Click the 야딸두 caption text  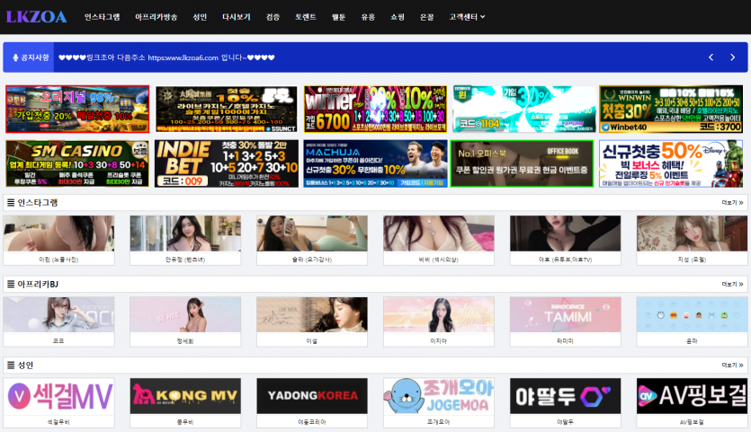tap(565, 422)
